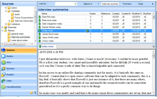Image resolution: width=157 pixels, height=99 pixels.
Task: Open the Nodes navigation pane
Action: pyautogui.click(x=19, y=56)
